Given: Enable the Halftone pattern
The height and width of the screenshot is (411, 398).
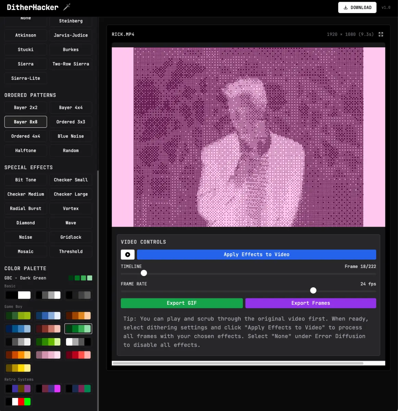Looking at the screenshot, I should tap(25, 150).
